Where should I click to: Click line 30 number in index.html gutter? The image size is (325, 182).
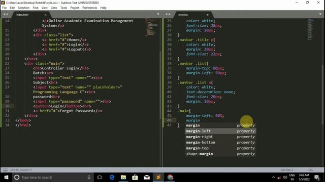pos(7,106)
